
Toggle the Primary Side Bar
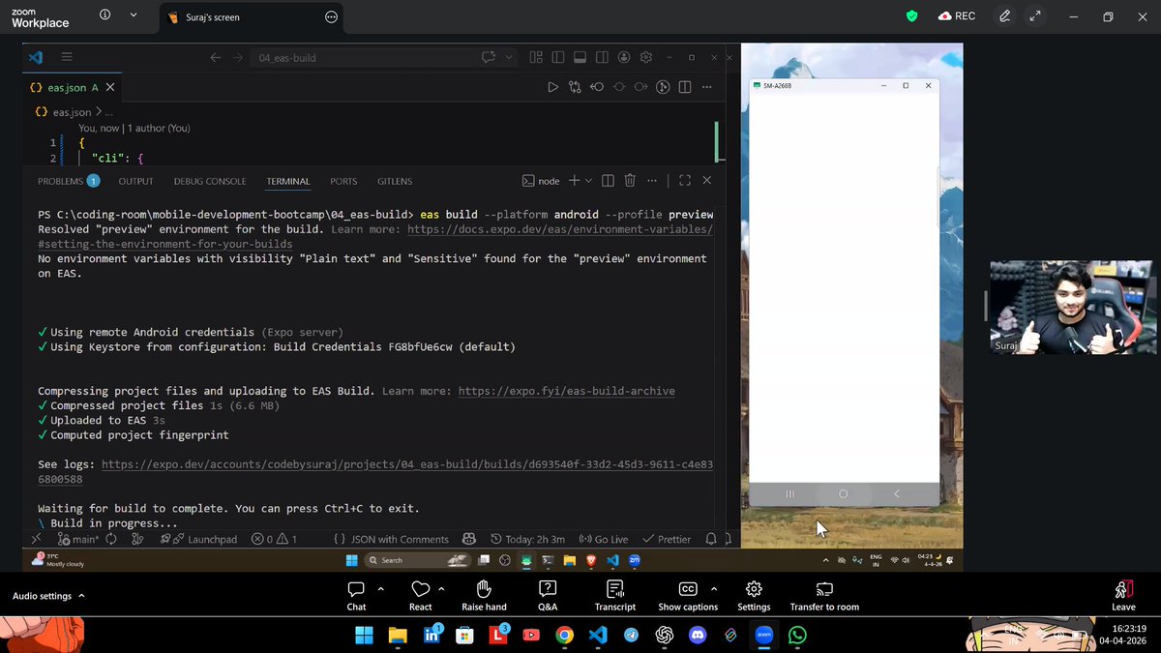(x=558, y=57)
